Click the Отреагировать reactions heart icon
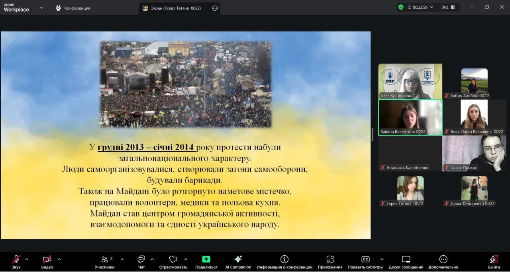510x272 pixels. point(173,262)
